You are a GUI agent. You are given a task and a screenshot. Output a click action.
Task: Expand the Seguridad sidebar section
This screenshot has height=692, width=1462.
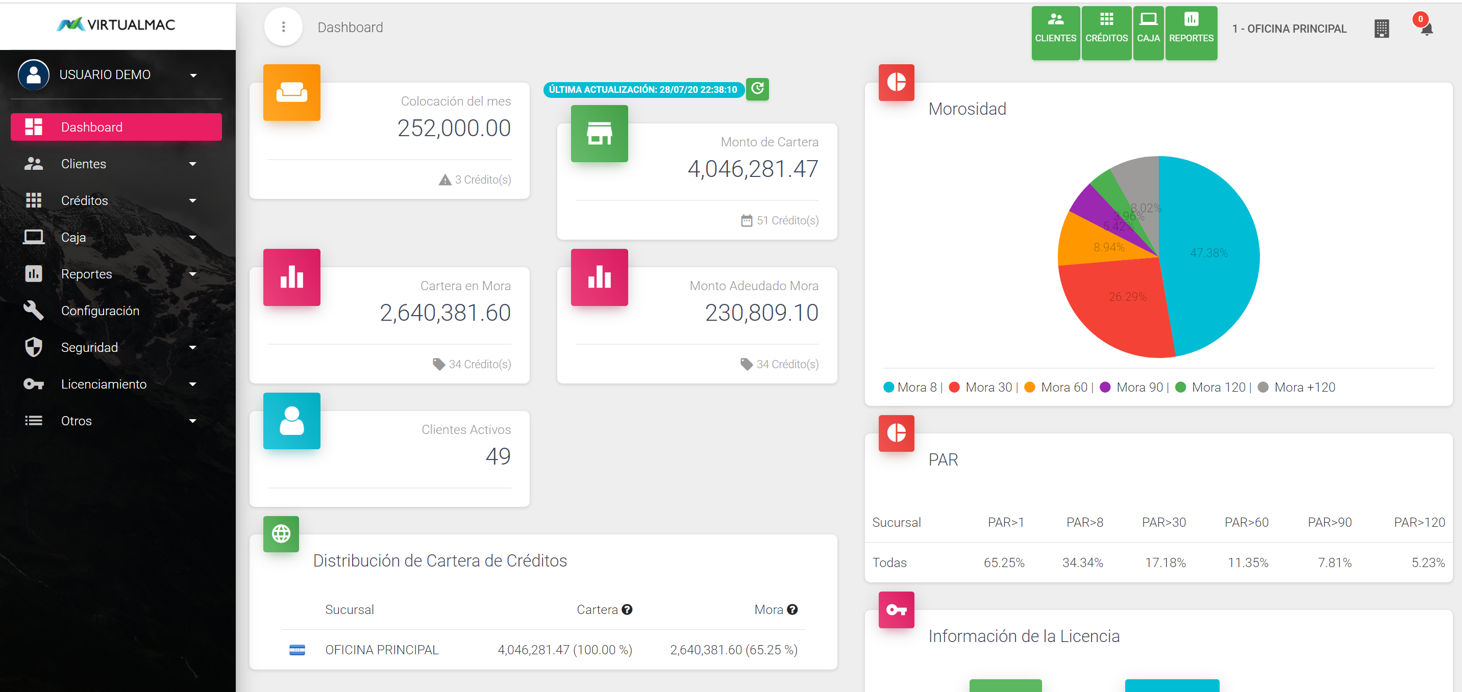[89, 347]
